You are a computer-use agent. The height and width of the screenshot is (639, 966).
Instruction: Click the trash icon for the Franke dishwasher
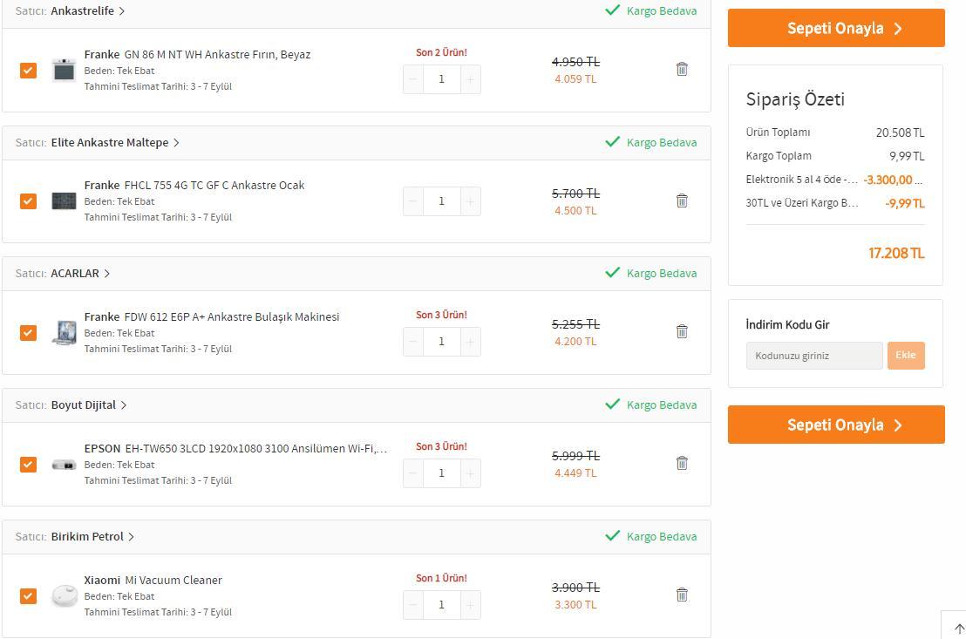pyautogui.click(x=682, y=331)
